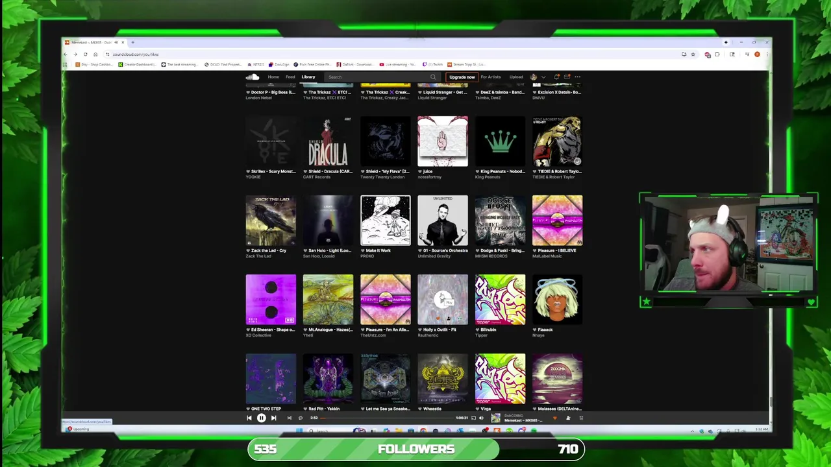Unlike the Wheestle track heart
Screen dimensions: 831x467
click(420, 409)
